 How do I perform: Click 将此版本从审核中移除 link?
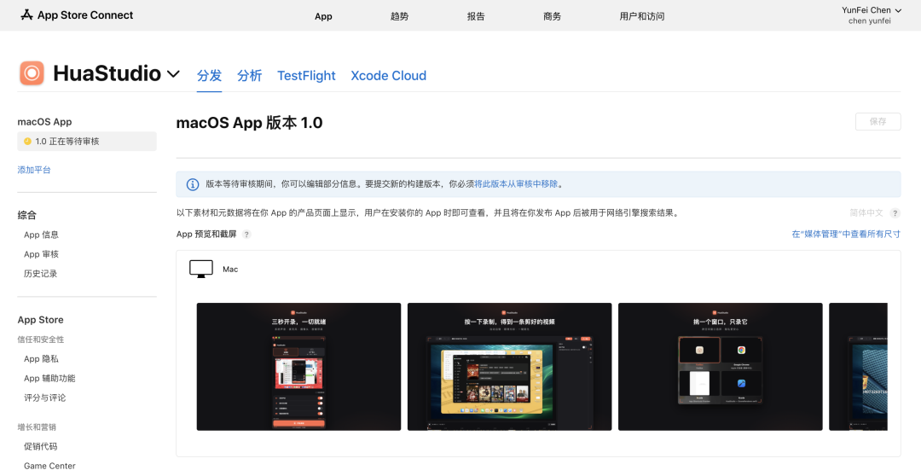[516, 184]
